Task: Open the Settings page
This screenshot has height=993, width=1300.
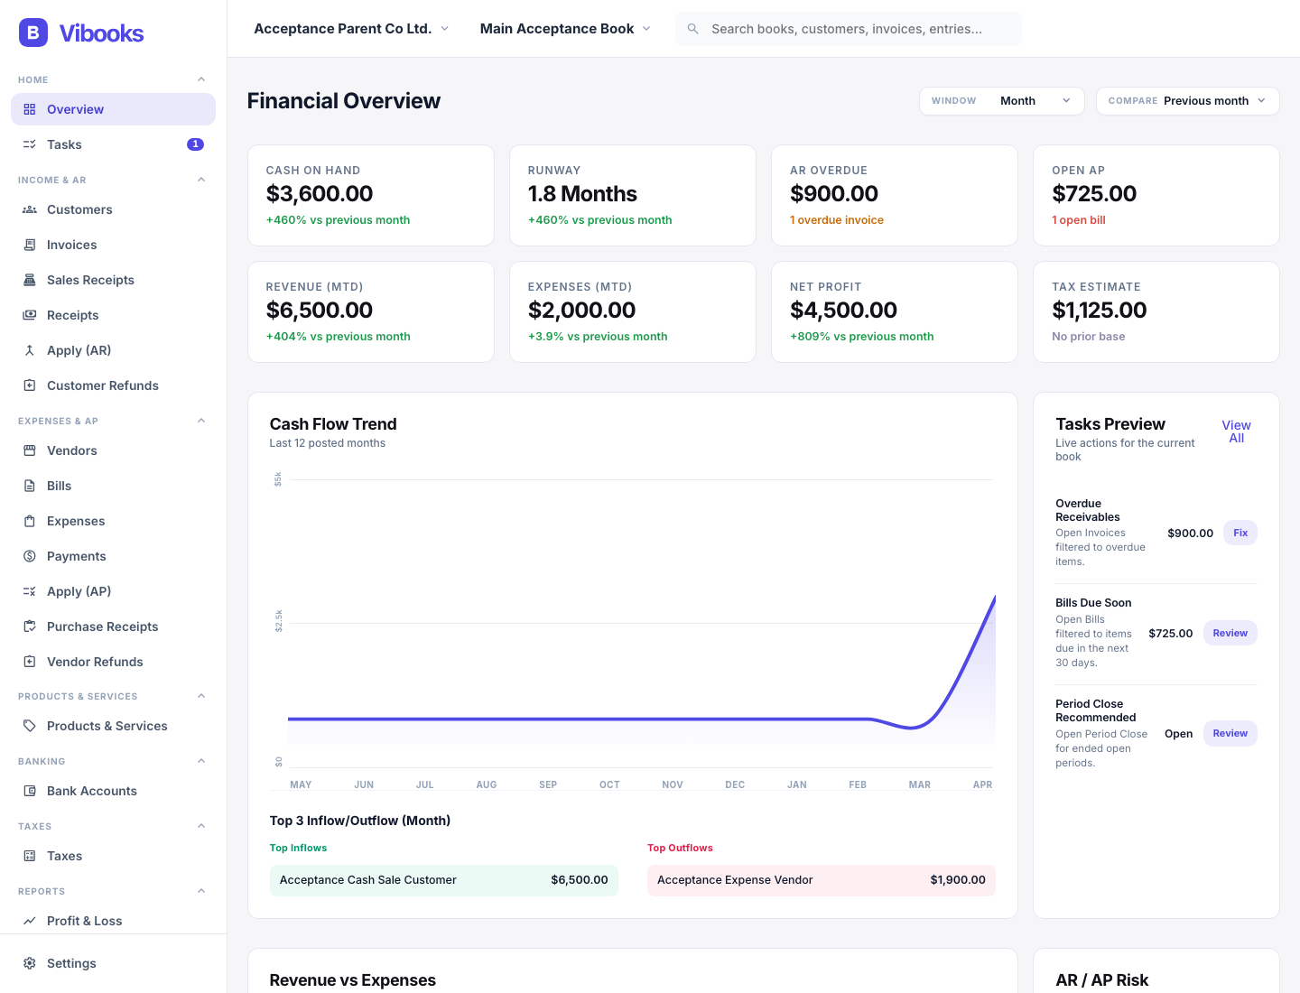Action: (x=70, y=963)
